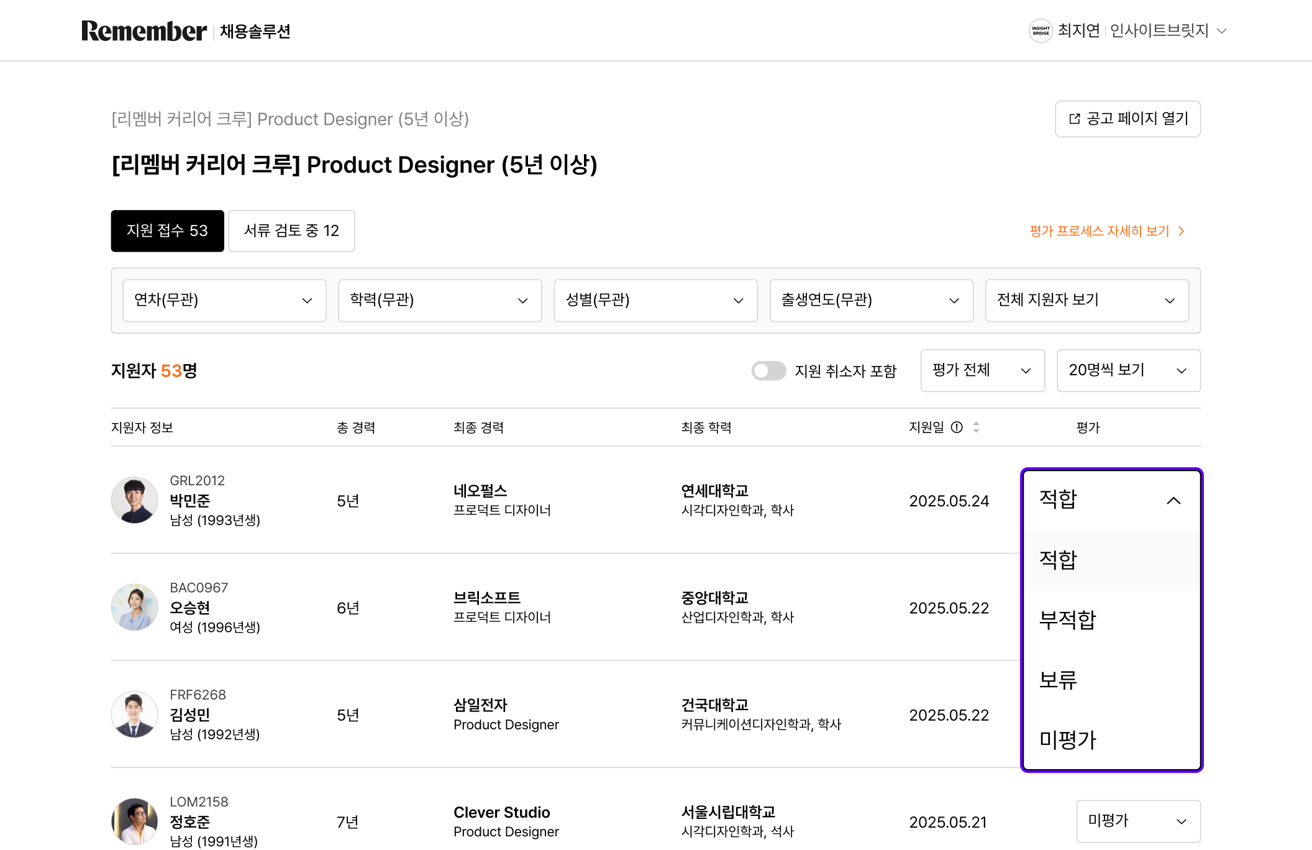The height and width of the screenshot is (850, 1312).
Task: Click the 총 경력 column header
Action: 356,427
